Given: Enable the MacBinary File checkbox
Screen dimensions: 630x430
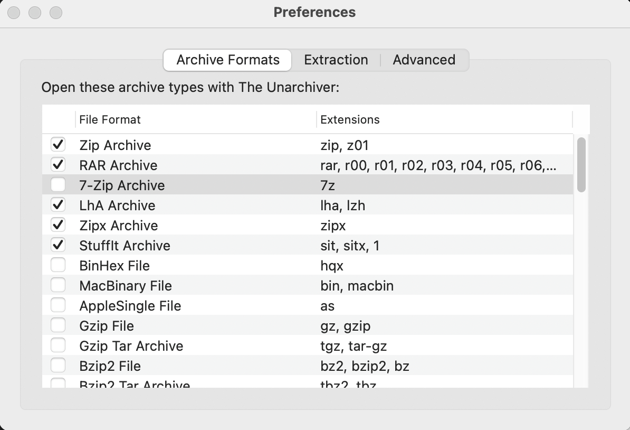Looking at the screenshot, I should (x=58, y=285).
